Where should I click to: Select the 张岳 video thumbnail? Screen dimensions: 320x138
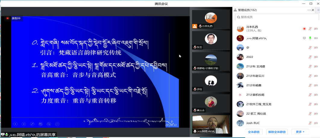pyautogui.click(x=211, y=40)
